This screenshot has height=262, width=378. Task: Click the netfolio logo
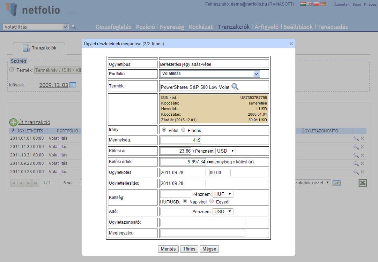[33, 10]
